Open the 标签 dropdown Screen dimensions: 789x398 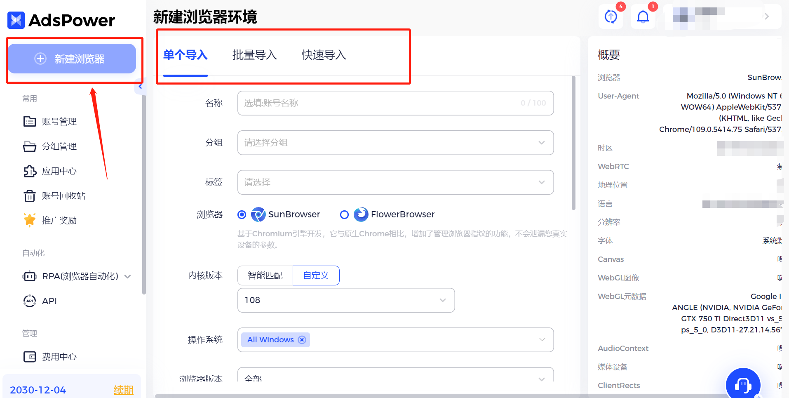click(x=396, y=182)
